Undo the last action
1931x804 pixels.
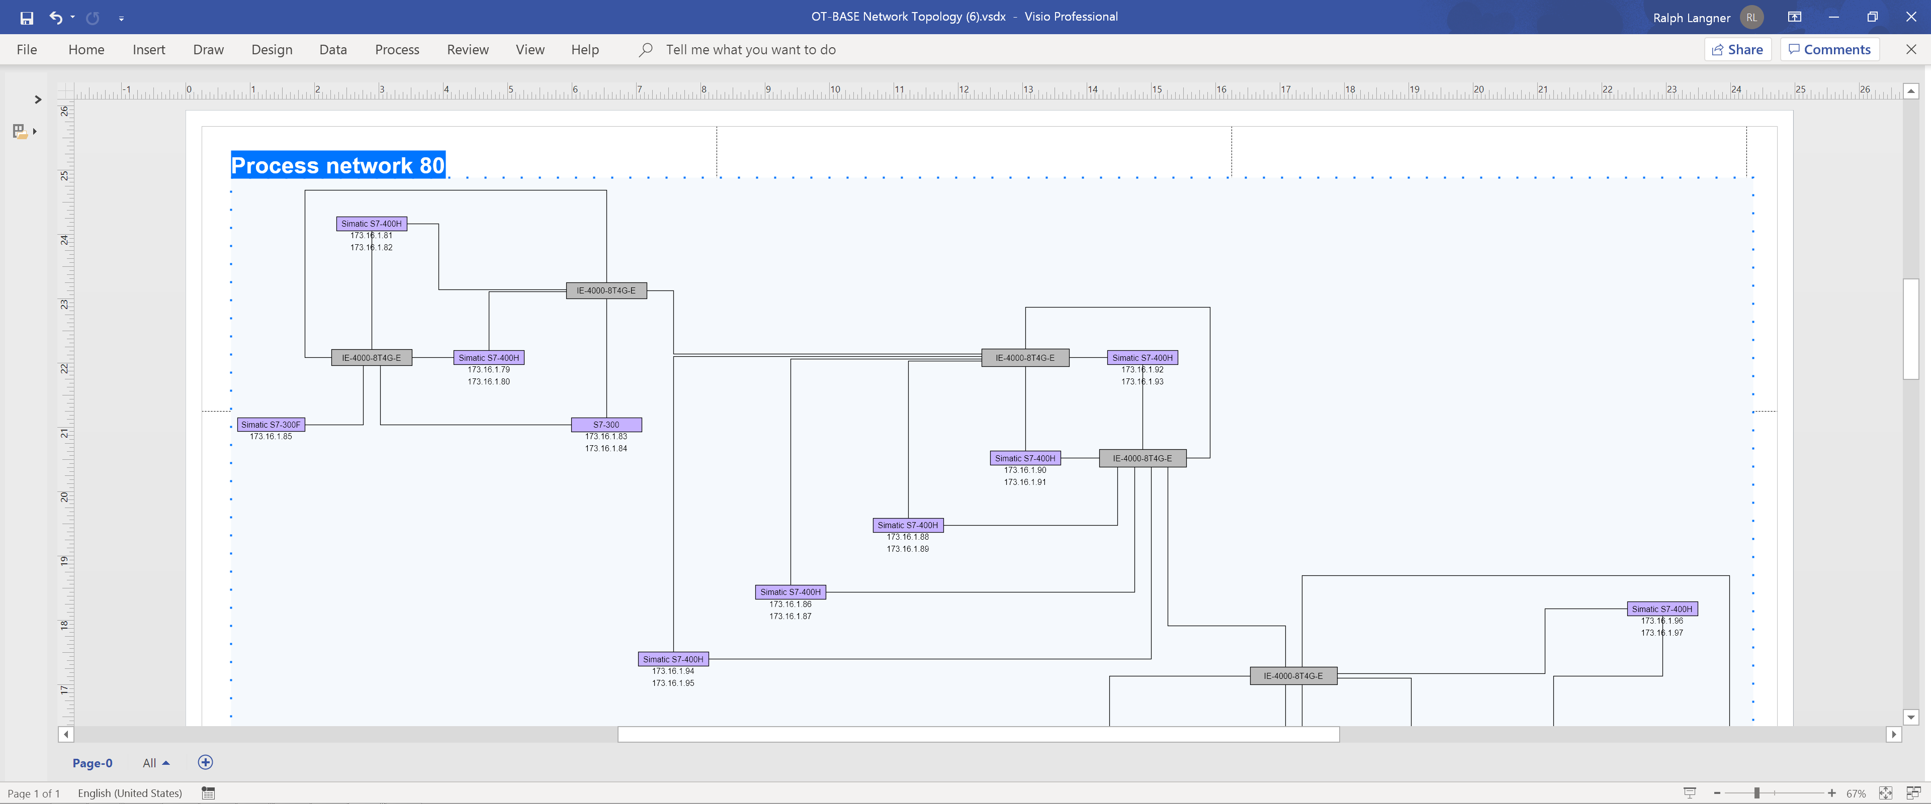pos(55,17)
